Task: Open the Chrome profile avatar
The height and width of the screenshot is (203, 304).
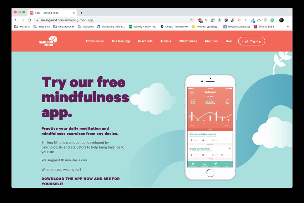Action: [x=281, y=20]
